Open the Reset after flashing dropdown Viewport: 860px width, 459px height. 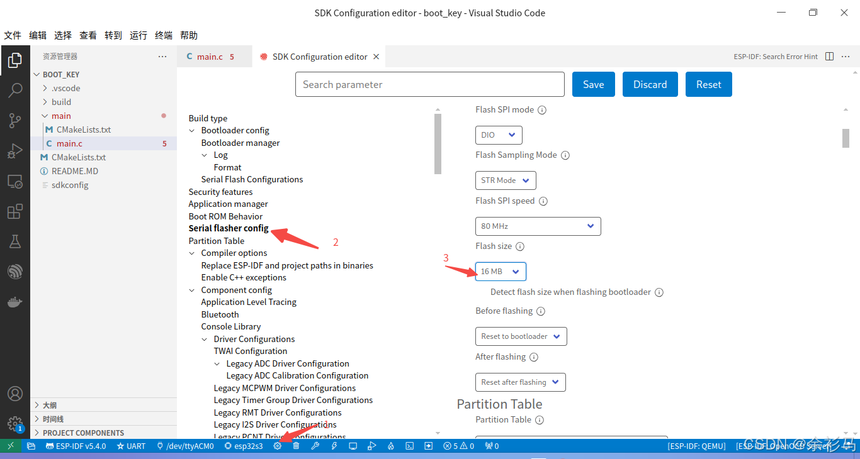tap(521, 382)
